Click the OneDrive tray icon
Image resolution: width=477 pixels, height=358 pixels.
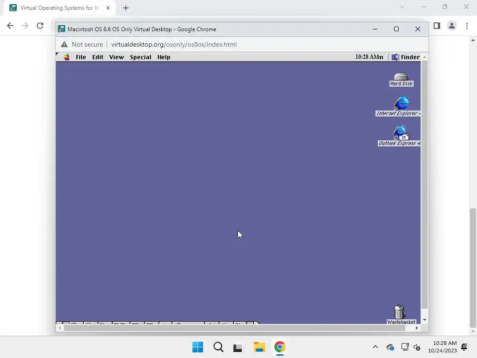[390, 347]
